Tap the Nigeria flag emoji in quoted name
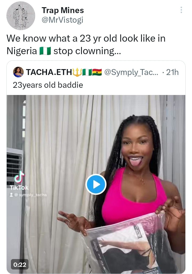Image resolution: width=192 pixels, height=274 pixels. (87, 72)
